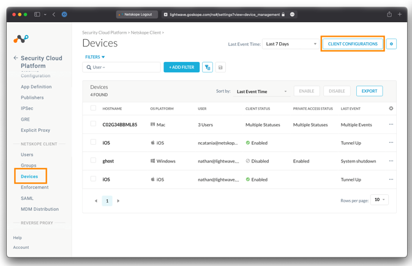This screenshot has width=412, height=266.
Task: Select all devices header checkbox
Action: (x=93, y=108)
